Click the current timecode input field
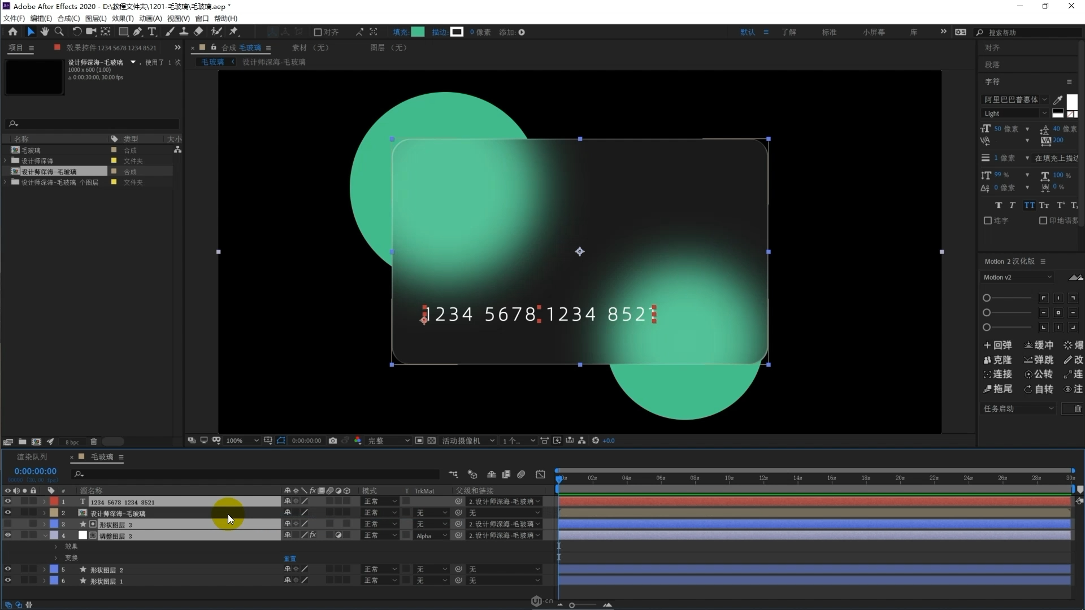Screen dimensions: 1085x610 [35, 470]
